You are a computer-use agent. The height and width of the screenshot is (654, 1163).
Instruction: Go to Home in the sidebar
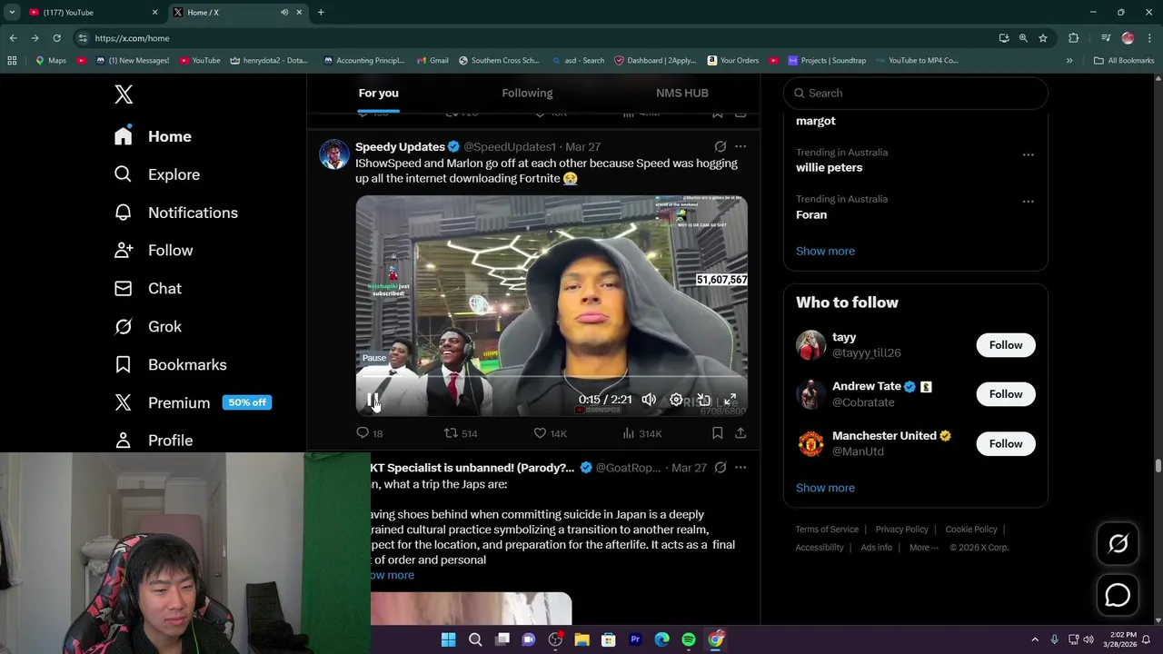[x=154, y=136]
